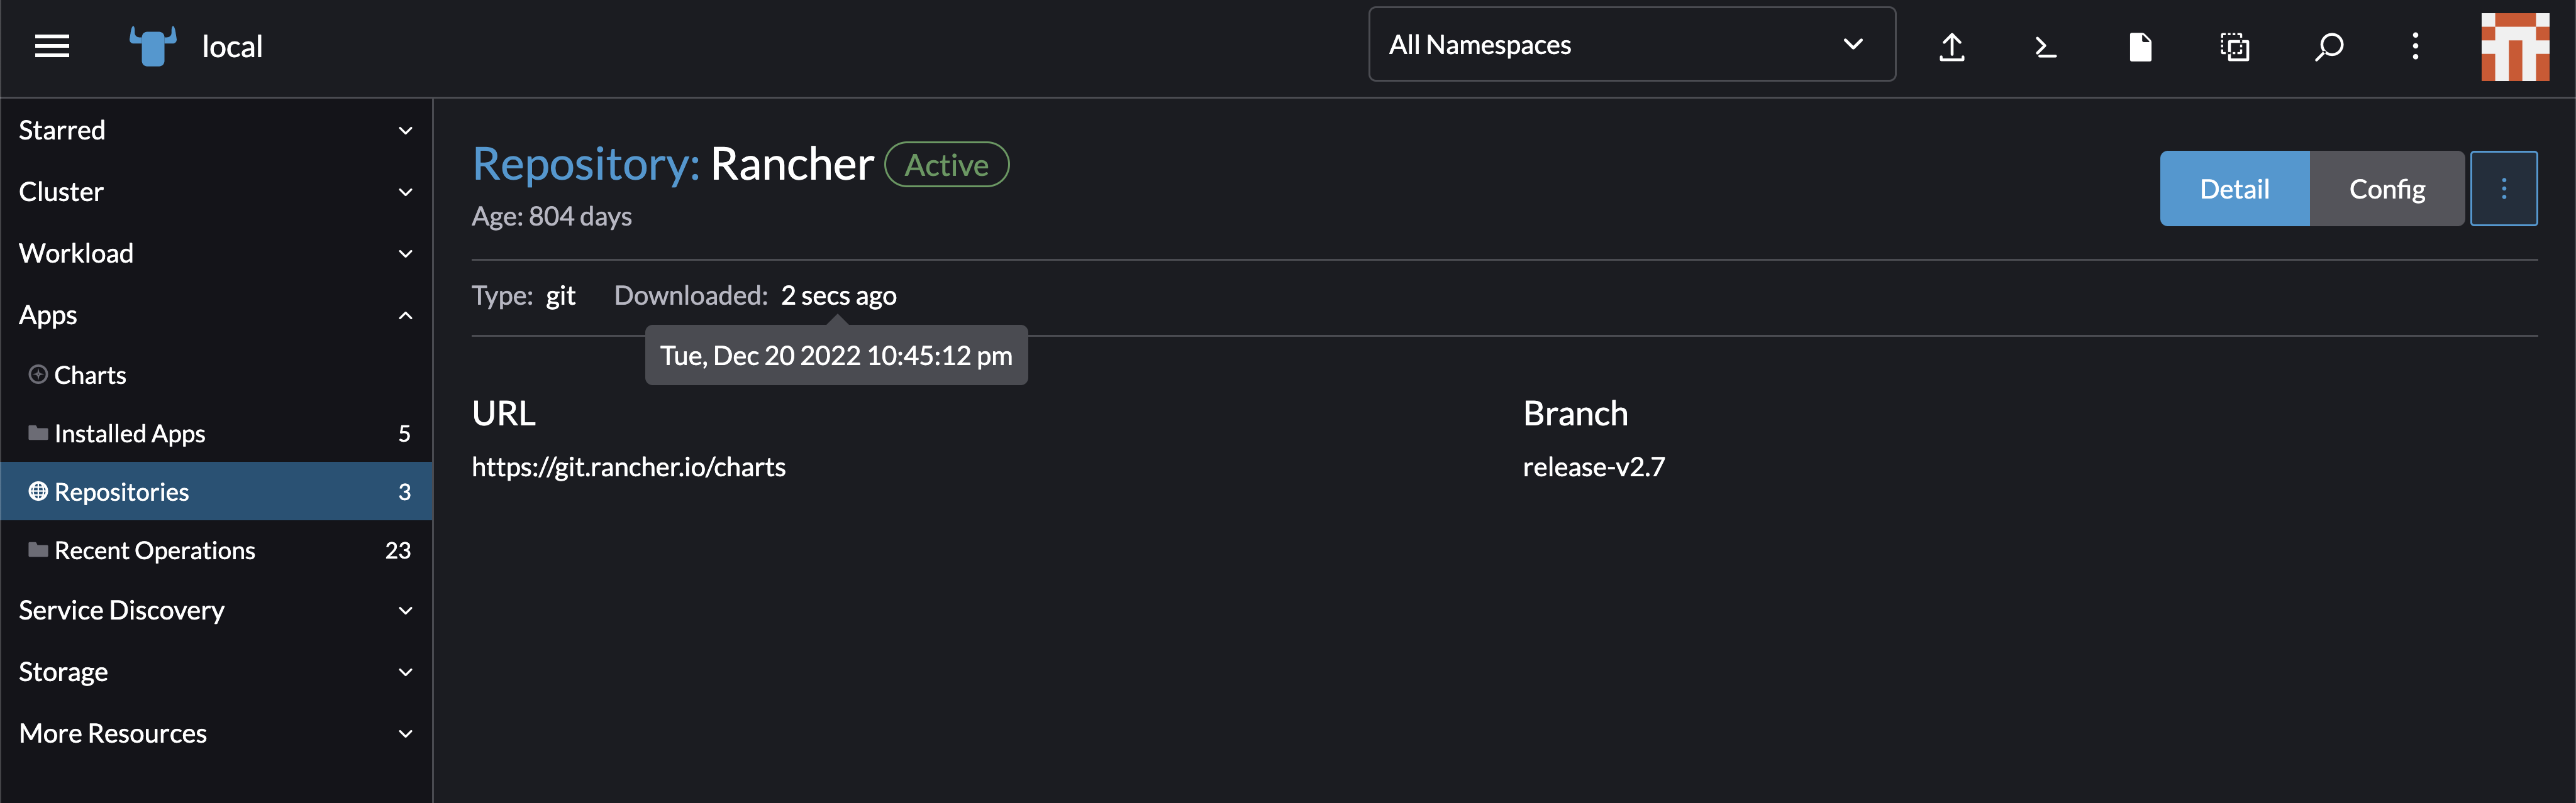The width and height of the screenshot is (2576, 803).
Task: Click the Active status badge
Action: coord(946,164)
